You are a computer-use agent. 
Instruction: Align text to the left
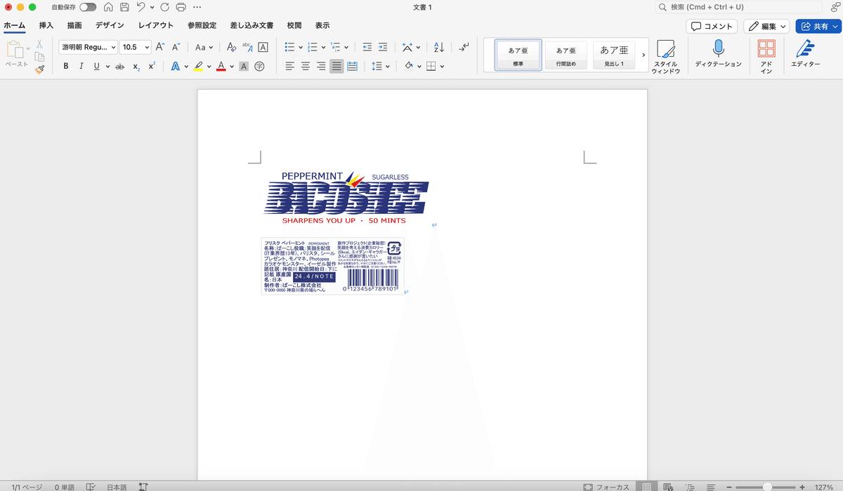[x=290, y=67]
